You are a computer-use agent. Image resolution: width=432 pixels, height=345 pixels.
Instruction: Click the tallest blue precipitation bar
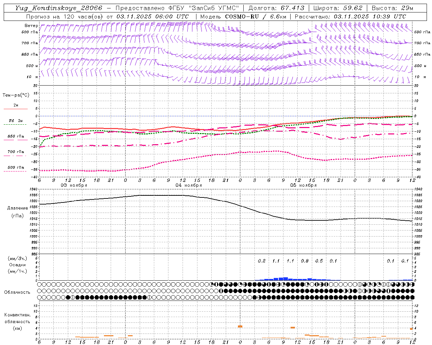click(x=285, y=279)
